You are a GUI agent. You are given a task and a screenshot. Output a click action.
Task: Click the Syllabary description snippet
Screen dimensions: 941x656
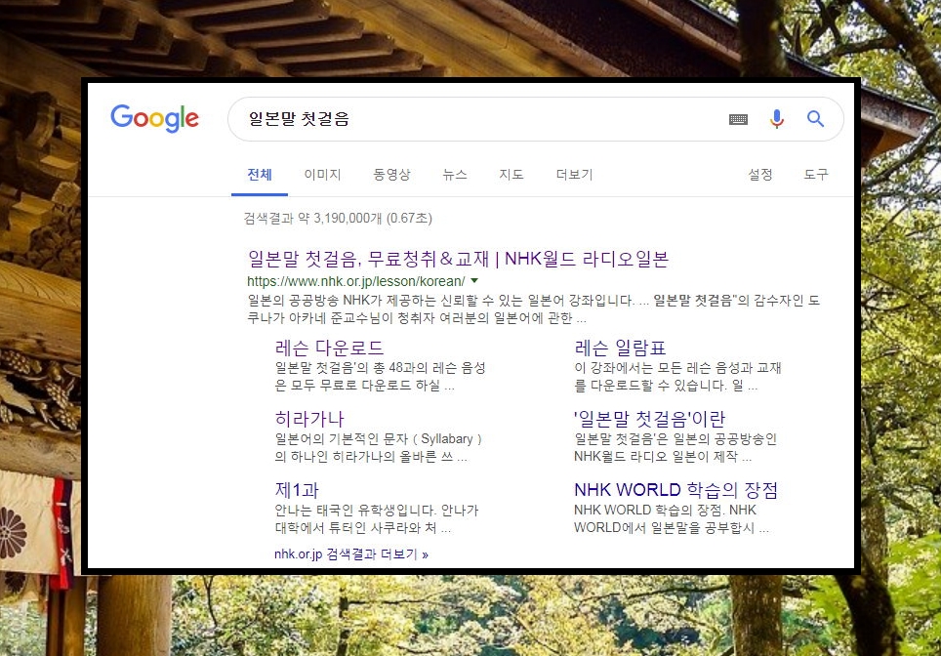point(378,448)
